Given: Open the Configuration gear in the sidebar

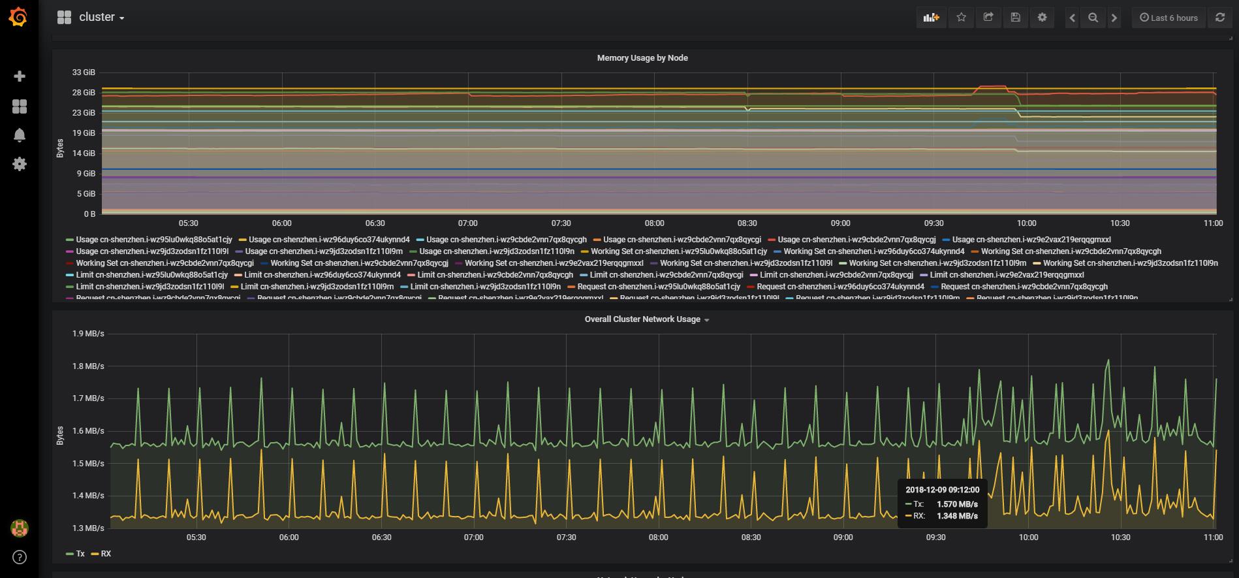Looking at the screenshot, I should point(20,164).
